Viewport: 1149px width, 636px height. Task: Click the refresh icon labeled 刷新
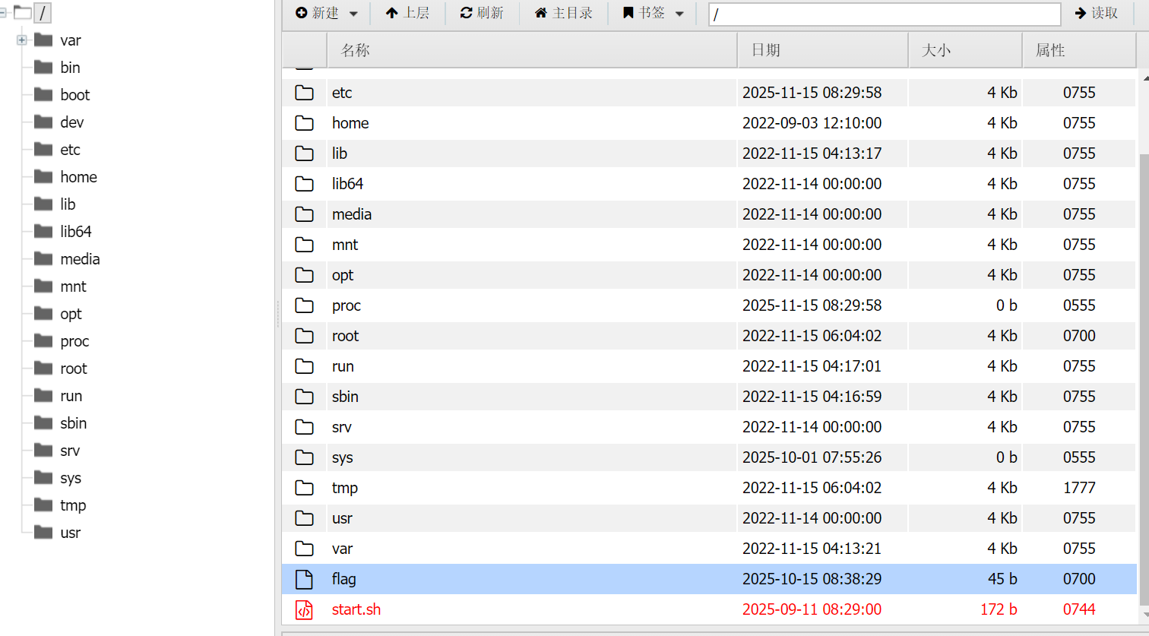[x=482, y=13]
